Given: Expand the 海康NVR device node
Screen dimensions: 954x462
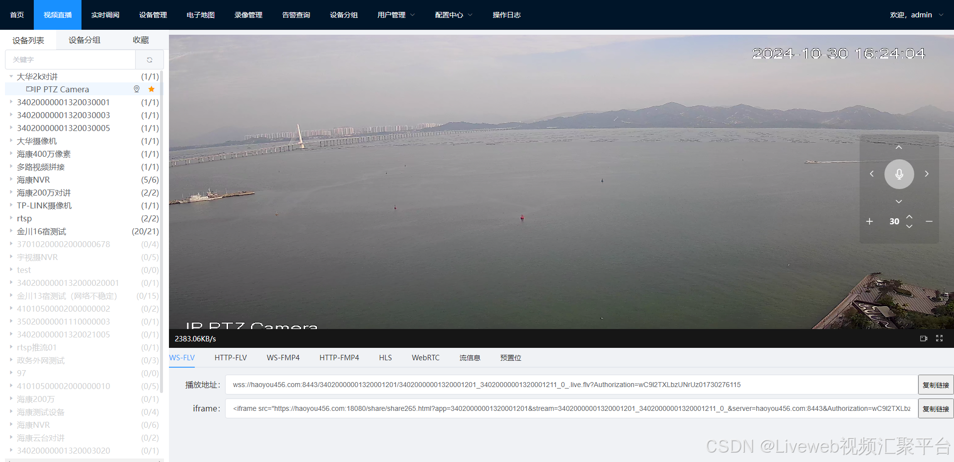Looking at the screenshot, I should [x=11, y=180].
